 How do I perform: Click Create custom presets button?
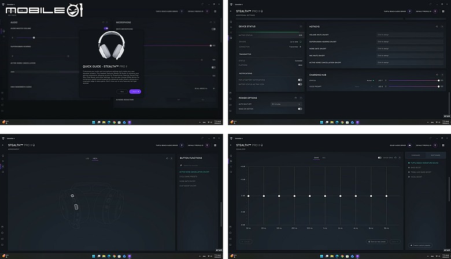point(420,245)
